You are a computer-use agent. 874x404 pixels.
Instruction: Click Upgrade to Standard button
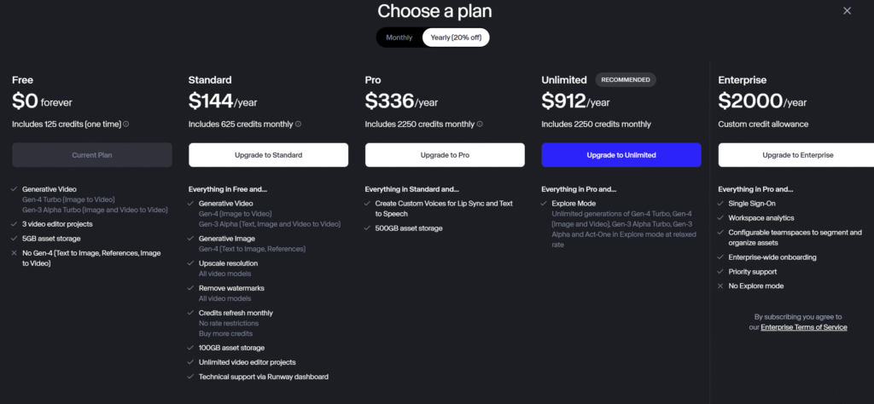click(x=268, y=155)
